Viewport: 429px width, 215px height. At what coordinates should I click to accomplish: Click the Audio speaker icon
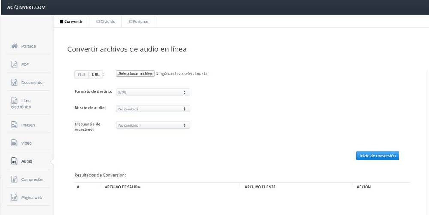[x=14, y=161]
